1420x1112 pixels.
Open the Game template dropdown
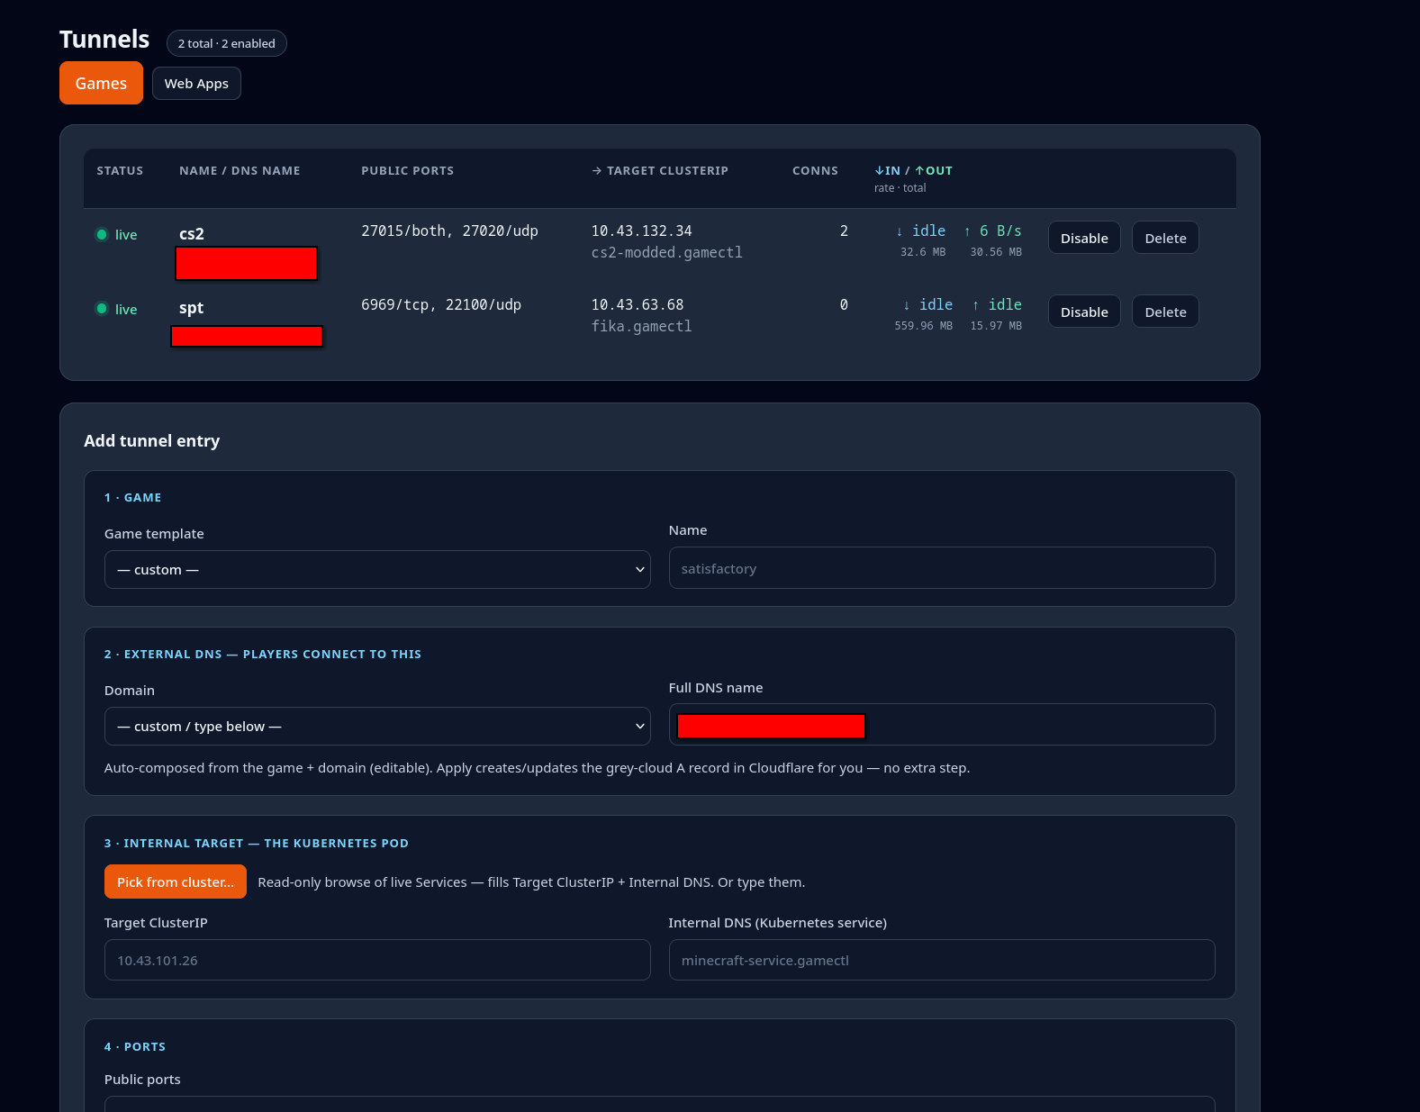click(377, 569)
